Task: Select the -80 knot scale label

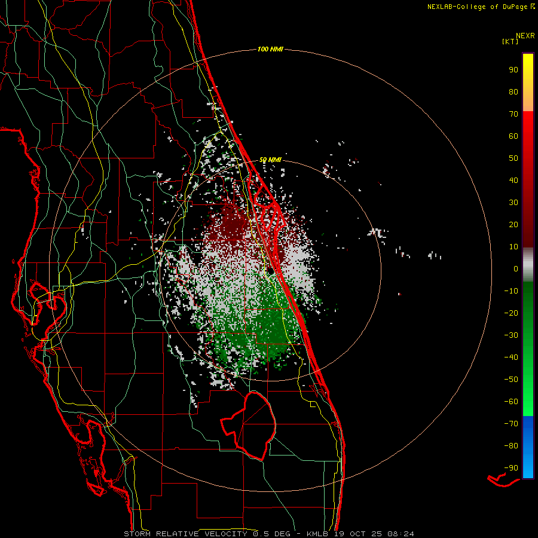Action: (511, 446)
